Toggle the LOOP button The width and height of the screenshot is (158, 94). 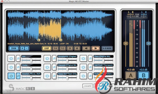point(47,48)
